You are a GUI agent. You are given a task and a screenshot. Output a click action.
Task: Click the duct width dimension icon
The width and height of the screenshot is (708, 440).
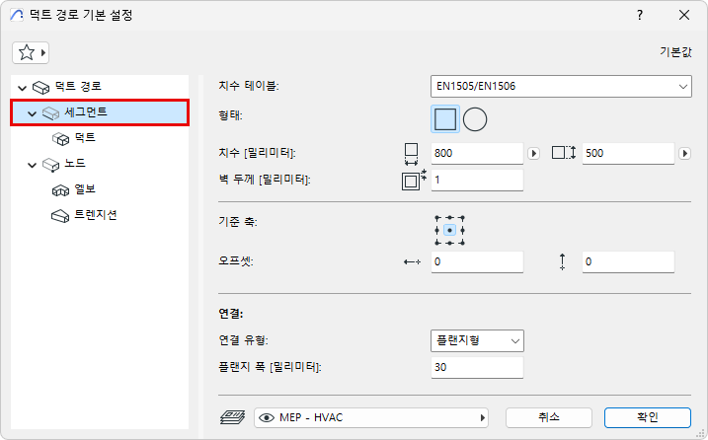[411, 154]
